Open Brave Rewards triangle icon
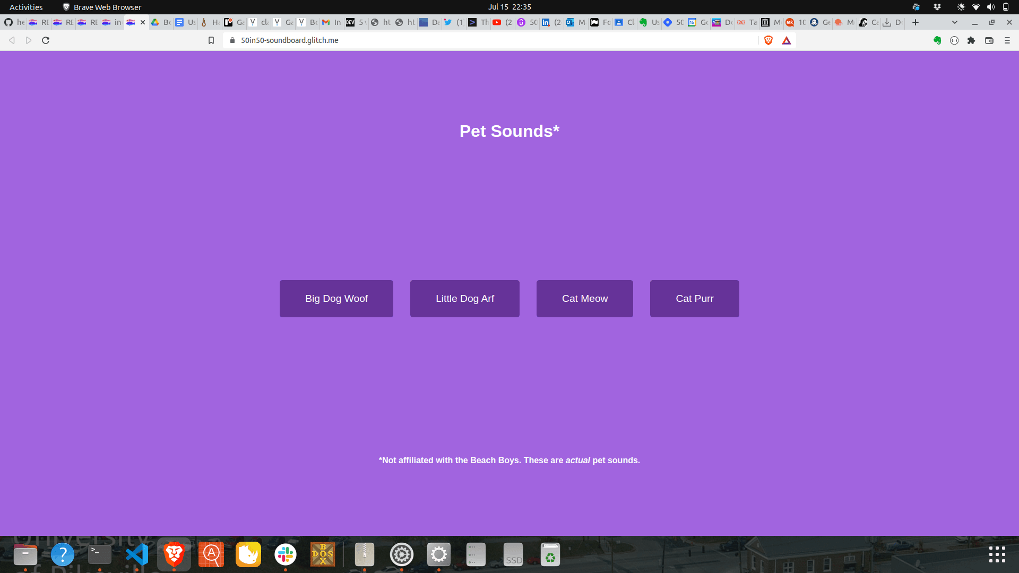The height and width of the screenshot is (573, 1019). coord(787,40)
